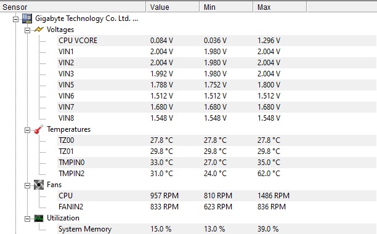Click VIN5 value 1.788 V

pyautogui.click(x=161, y=85)
